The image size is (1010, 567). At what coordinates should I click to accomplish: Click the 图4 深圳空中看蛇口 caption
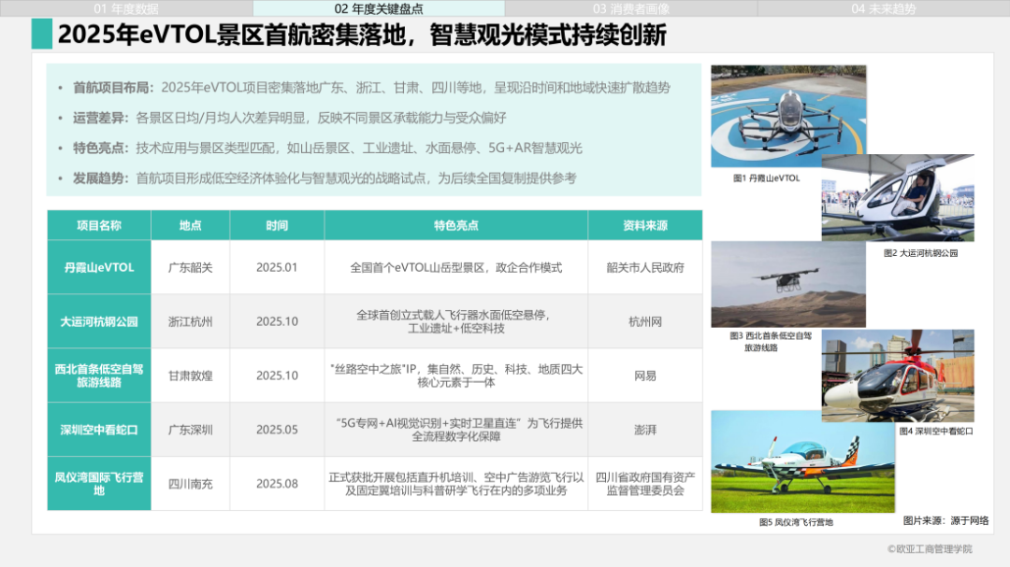coord(936,432)
